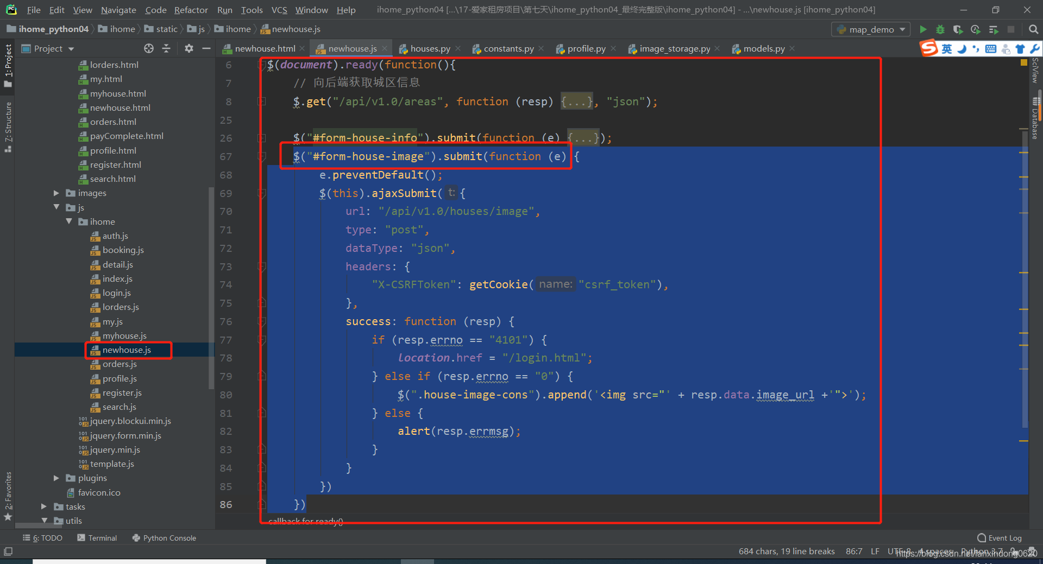Open the SciView side panel
Viewport: 1043px width, 564px height.
[x=1036, y=69]
